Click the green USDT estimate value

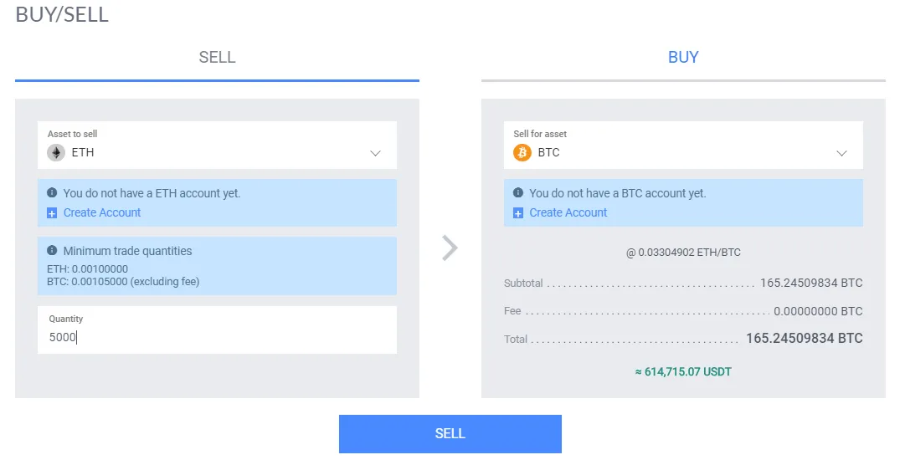(683, 372)
